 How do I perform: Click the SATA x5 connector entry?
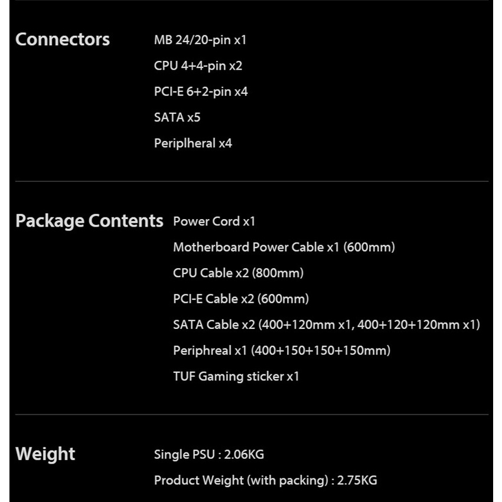coord(177,117)
